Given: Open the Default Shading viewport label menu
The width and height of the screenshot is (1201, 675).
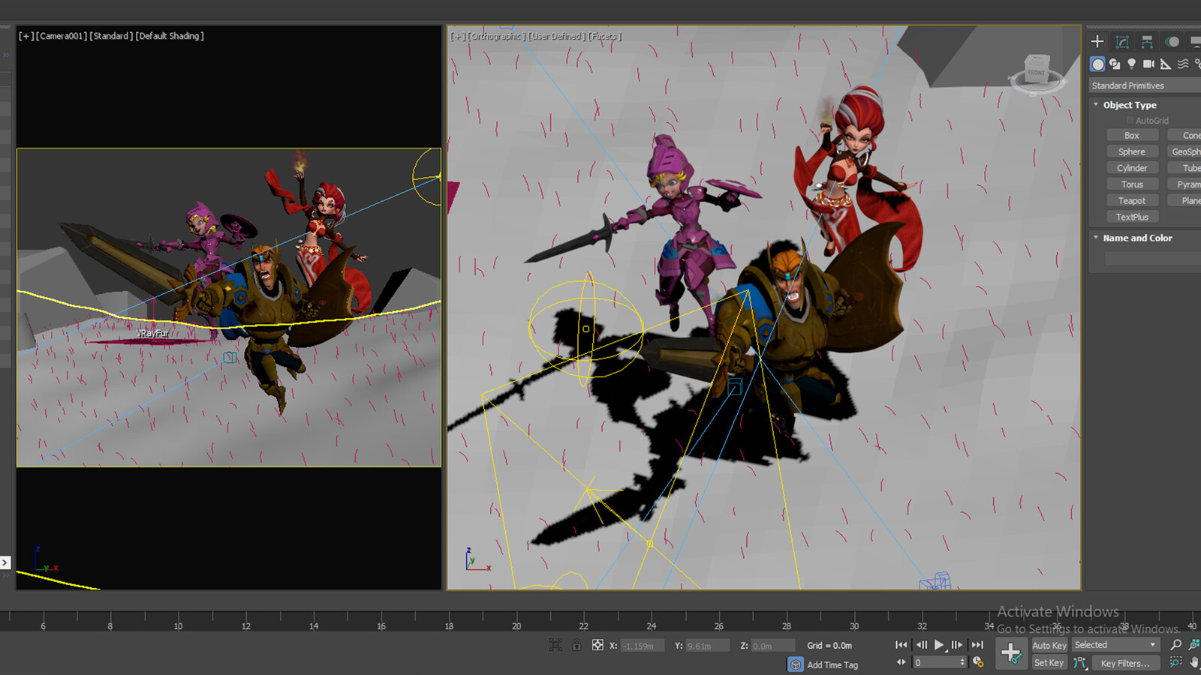Looking at the screenshot, I should (170, 36).
